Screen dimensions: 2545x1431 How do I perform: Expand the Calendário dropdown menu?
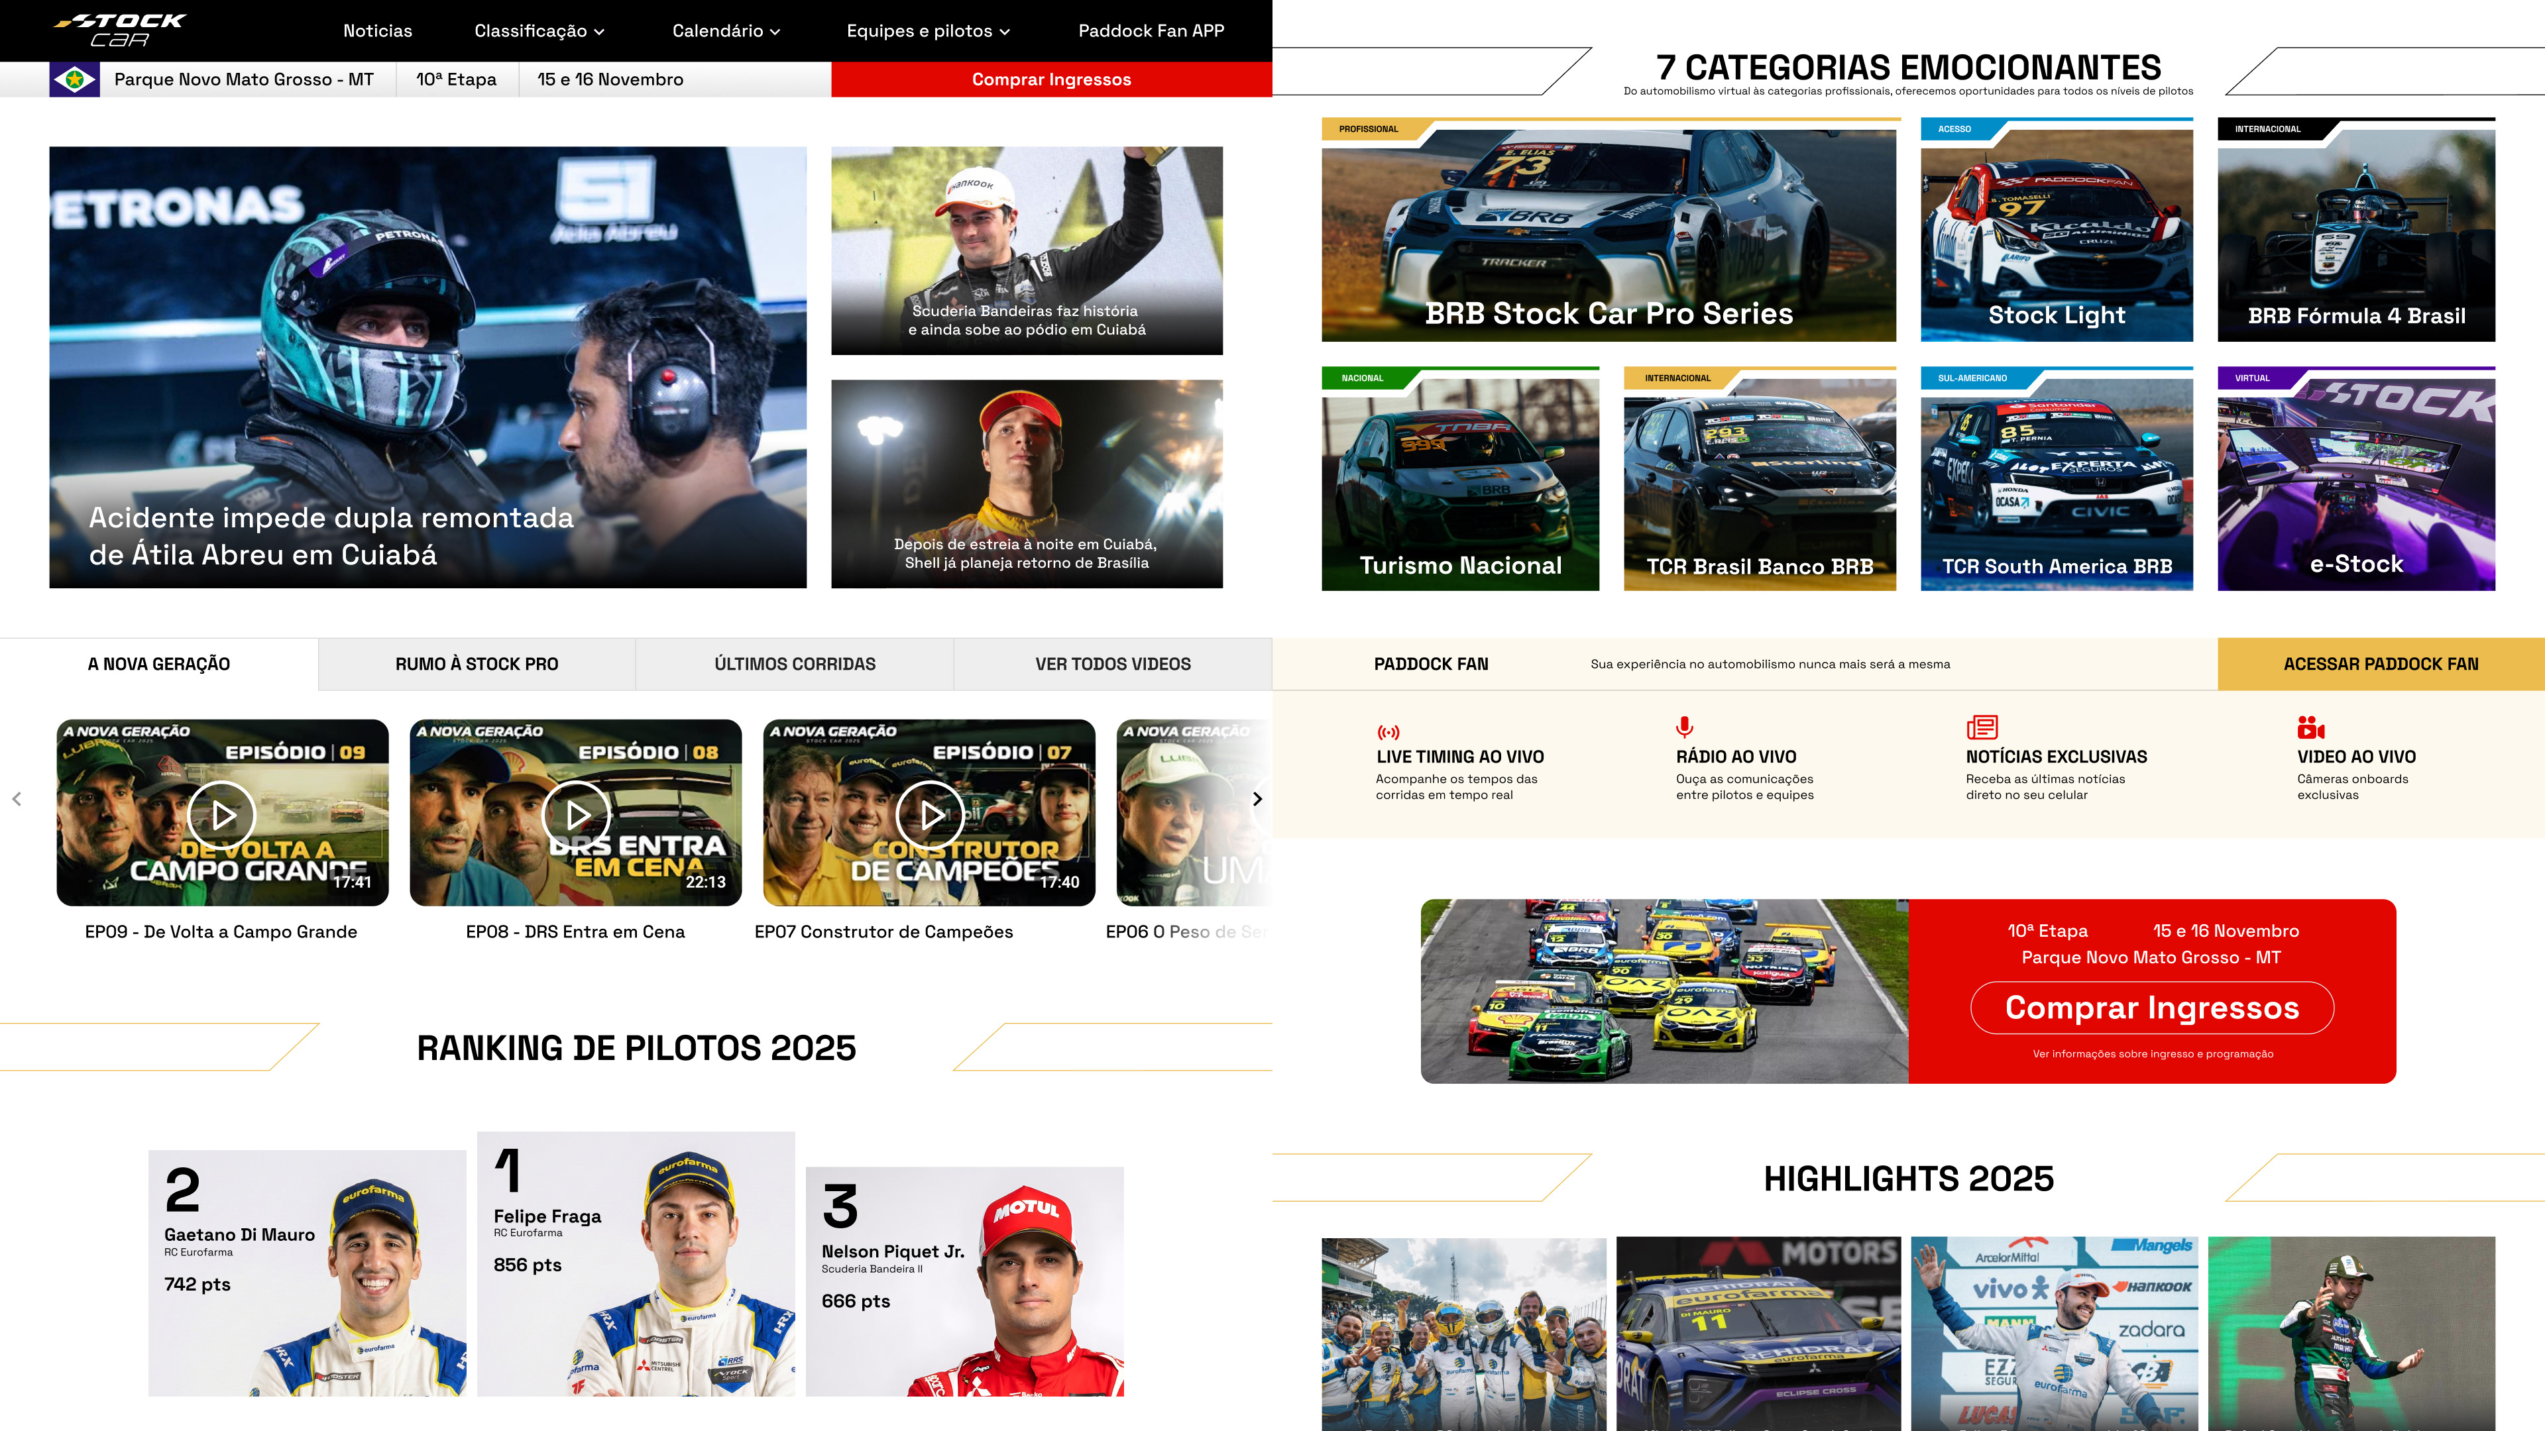726,30
